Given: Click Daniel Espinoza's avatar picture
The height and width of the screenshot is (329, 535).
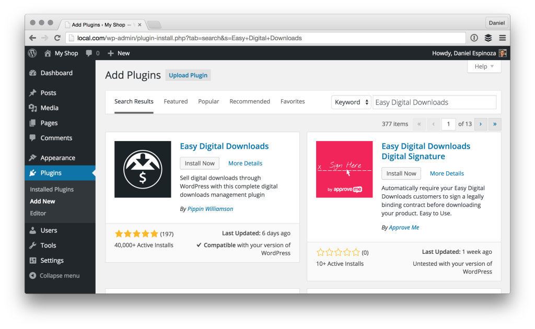Looking at the screenshot, I should click(502, 53).
